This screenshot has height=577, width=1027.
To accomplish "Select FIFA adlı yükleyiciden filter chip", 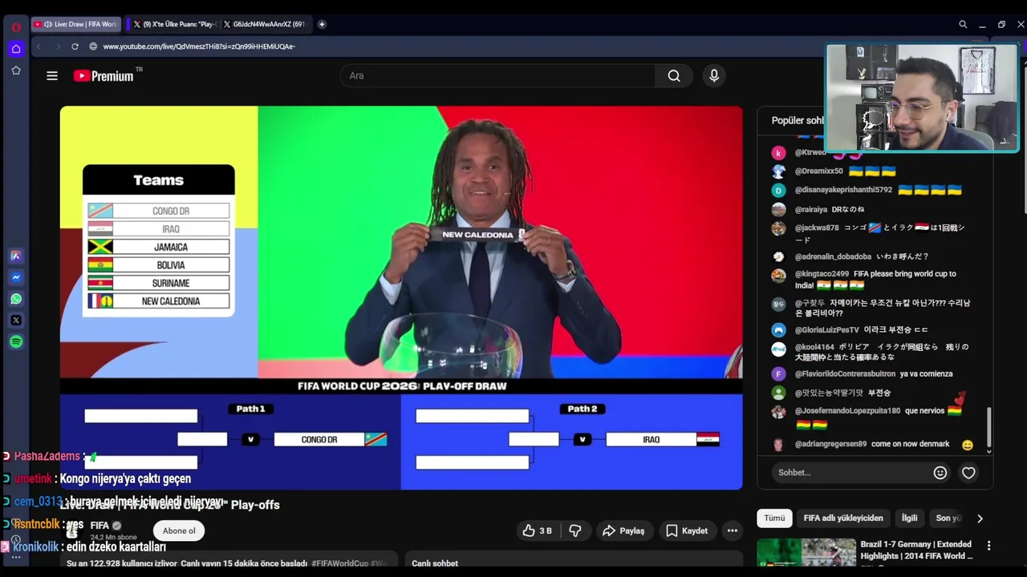I will [843, 518].
